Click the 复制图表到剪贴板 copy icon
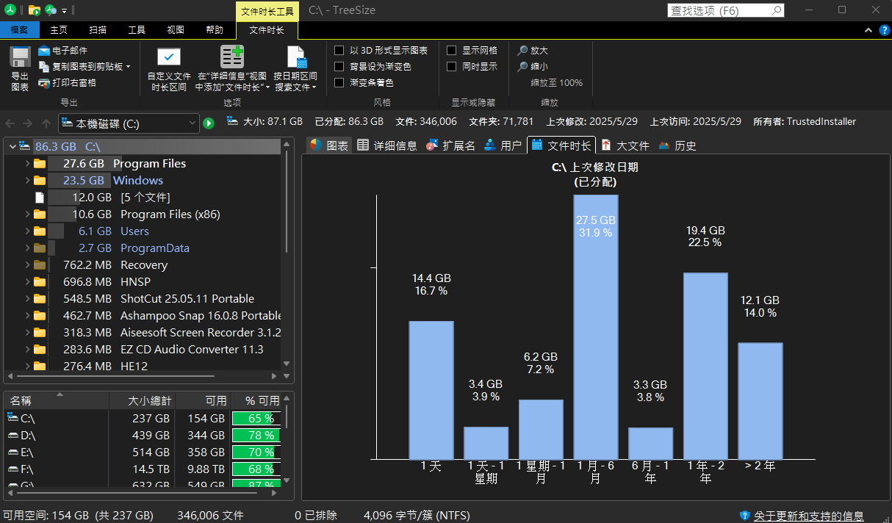The width and height of the screenshot is (892, 523). 44,67
